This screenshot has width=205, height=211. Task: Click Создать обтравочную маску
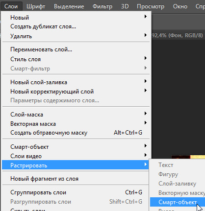pyautogui.click(x=76, y=133)
